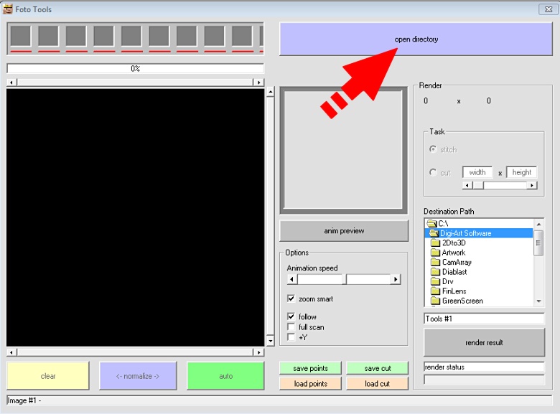Open the Digi-Art Software folder

(x=466, y=233)
